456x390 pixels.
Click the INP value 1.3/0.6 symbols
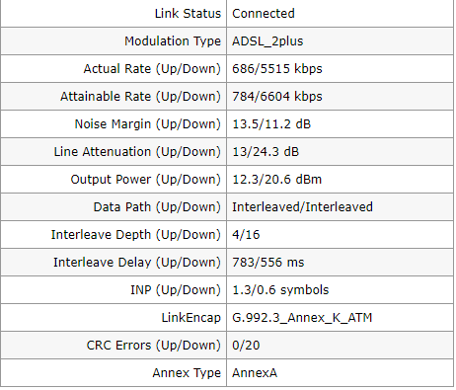[280, 290]
